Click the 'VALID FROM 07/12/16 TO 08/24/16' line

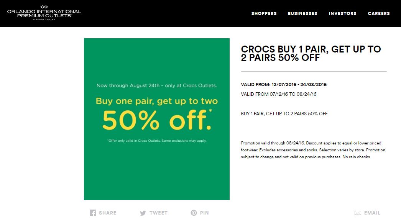278,94
